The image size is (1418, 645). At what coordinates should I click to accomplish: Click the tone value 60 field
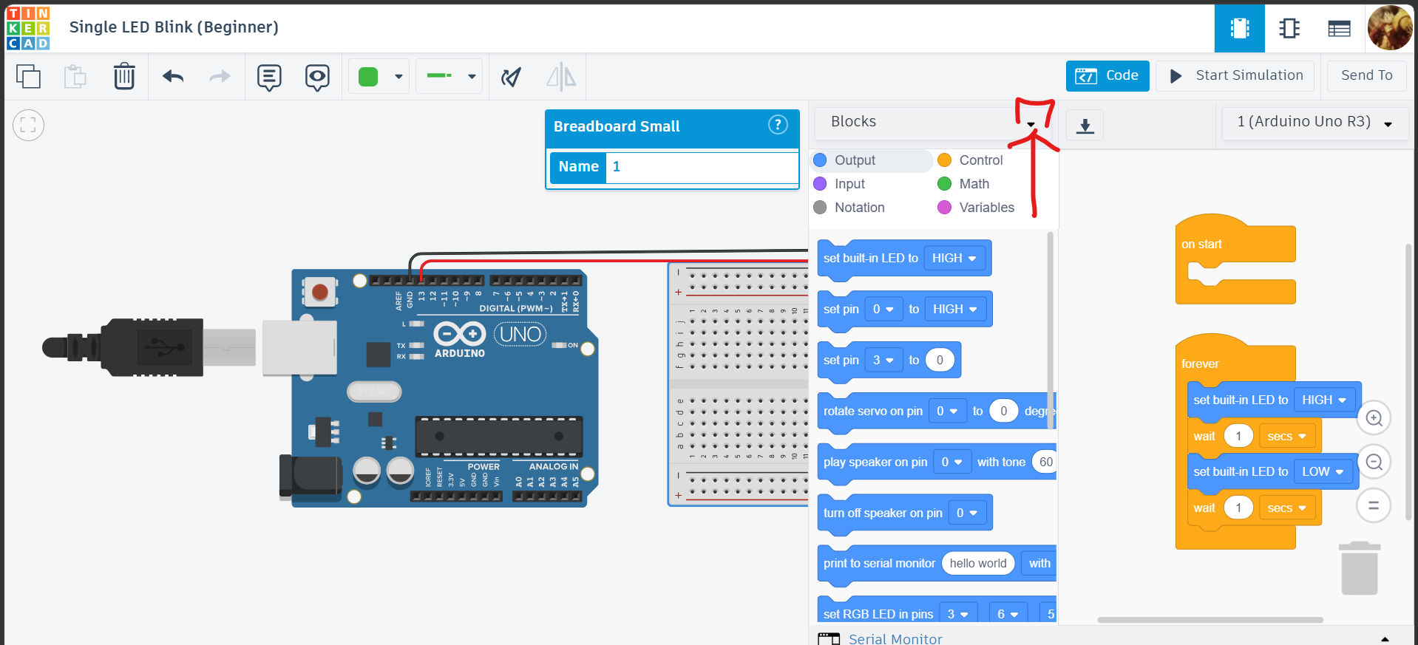1044,462
